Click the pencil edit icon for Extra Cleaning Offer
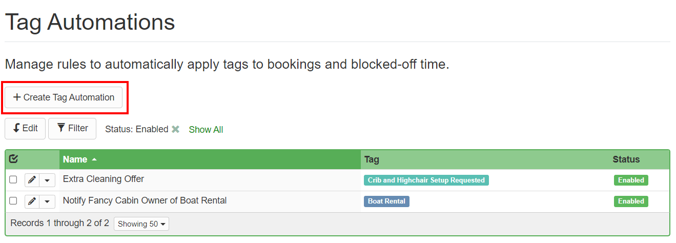The image size is (676, 243). 32,180
